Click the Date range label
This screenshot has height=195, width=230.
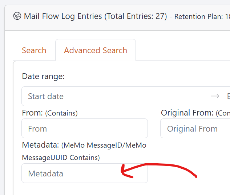(43, 76)
